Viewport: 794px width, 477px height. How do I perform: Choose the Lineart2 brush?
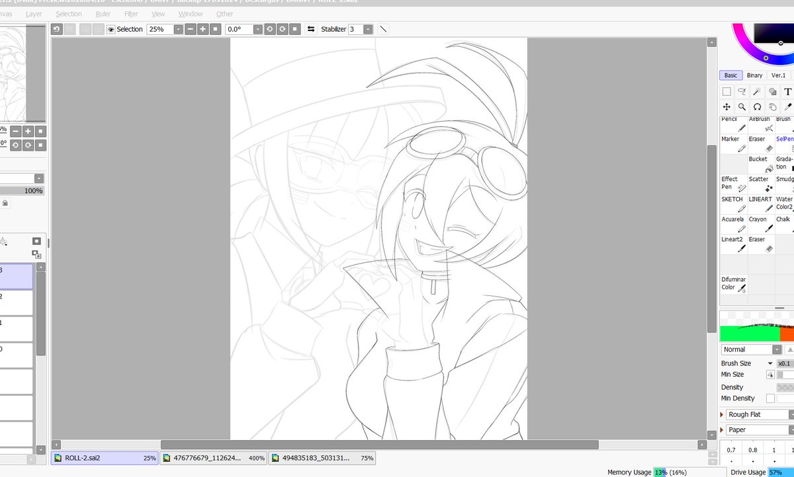click(x=733, y=244)
